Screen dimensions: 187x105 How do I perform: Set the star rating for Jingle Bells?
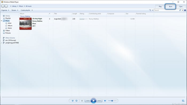click(x=83, y=19)
